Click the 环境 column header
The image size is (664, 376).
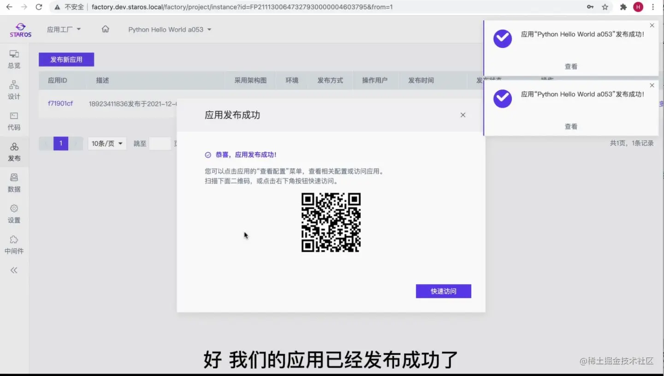click(292, 80)
